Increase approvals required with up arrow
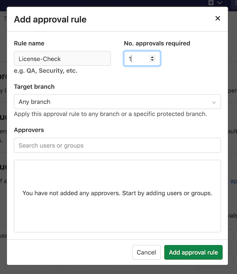The height and width of the screenshot is (274, 237). (x=152, y=57)
